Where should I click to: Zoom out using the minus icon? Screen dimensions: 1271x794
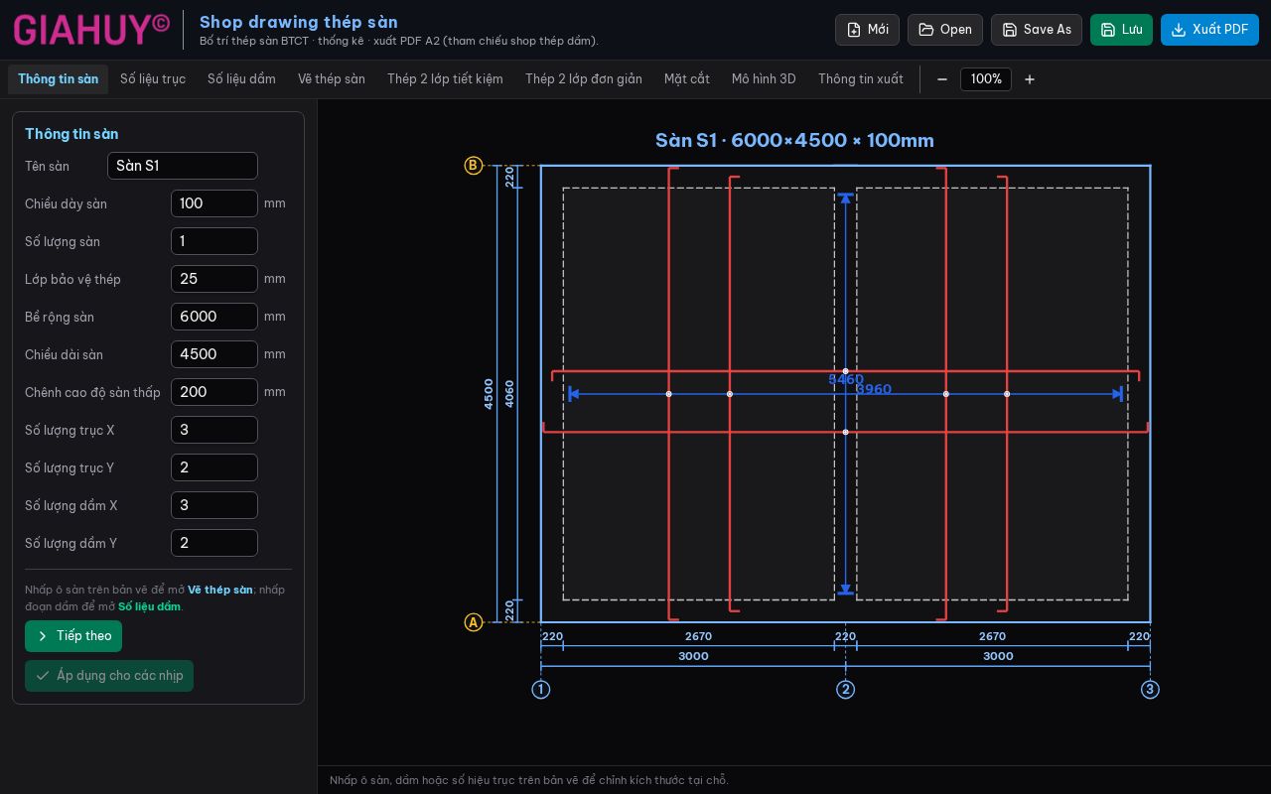click(942, 79)
